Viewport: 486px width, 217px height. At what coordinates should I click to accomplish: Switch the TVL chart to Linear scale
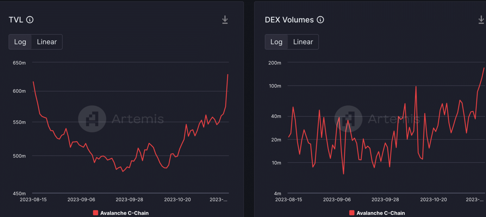[x=47, y=42]
